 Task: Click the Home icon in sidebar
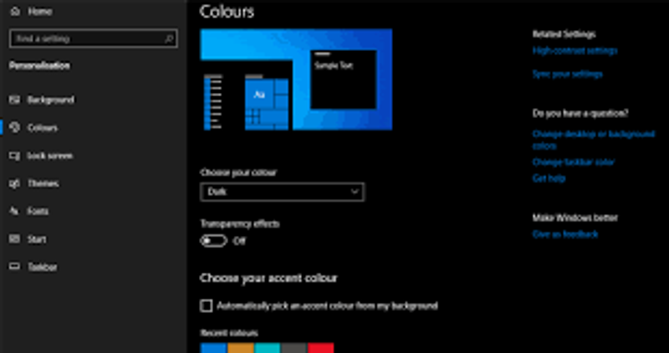(15, 12)
